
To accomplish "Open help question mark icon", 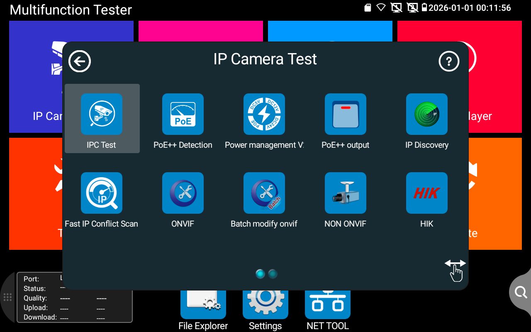I will click(x=449, y=61).
